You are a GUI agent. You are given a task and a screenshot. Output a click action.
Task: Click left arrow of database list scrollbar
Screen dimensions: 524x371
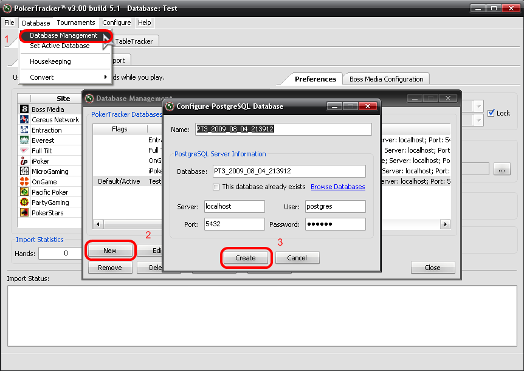pos(98,224)
